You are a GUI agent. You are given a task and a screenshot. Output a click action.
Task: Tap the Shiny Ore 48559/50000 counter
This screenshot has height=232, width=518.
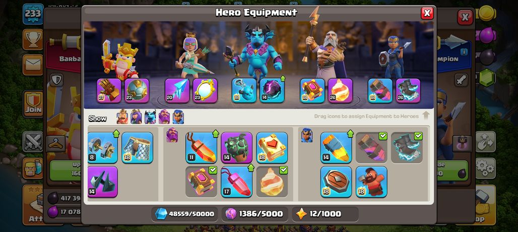tap(184, 214)
